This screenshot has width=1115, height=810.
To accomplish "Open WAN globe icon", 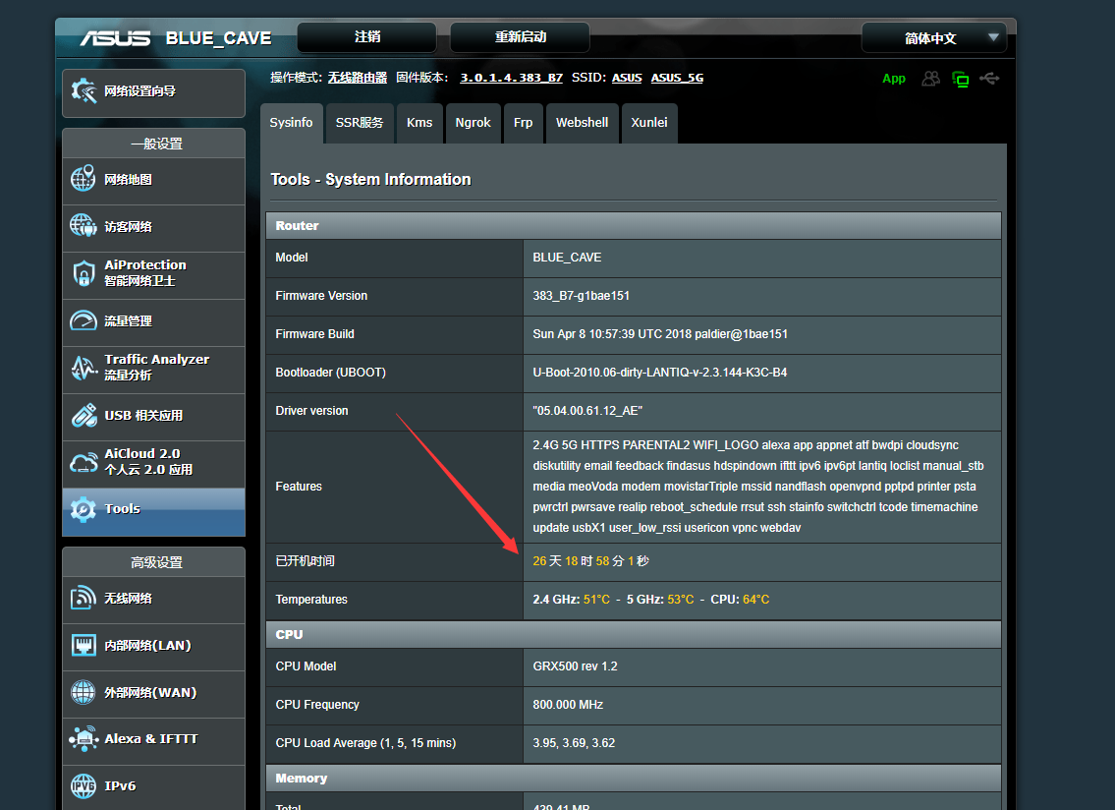I will pyautogui.click(x=84, y=692).
